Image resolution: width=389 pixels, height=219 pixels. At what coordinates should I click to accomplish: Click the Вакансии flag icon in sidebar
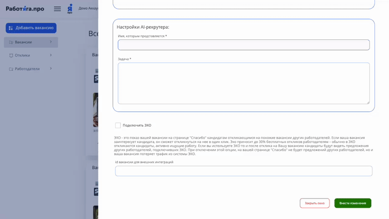pos(11,42)
